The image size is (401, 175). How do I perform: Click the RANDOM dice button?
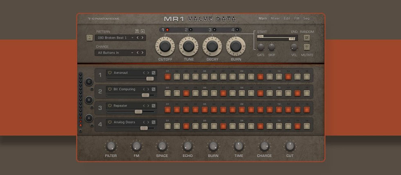[306, 38]
